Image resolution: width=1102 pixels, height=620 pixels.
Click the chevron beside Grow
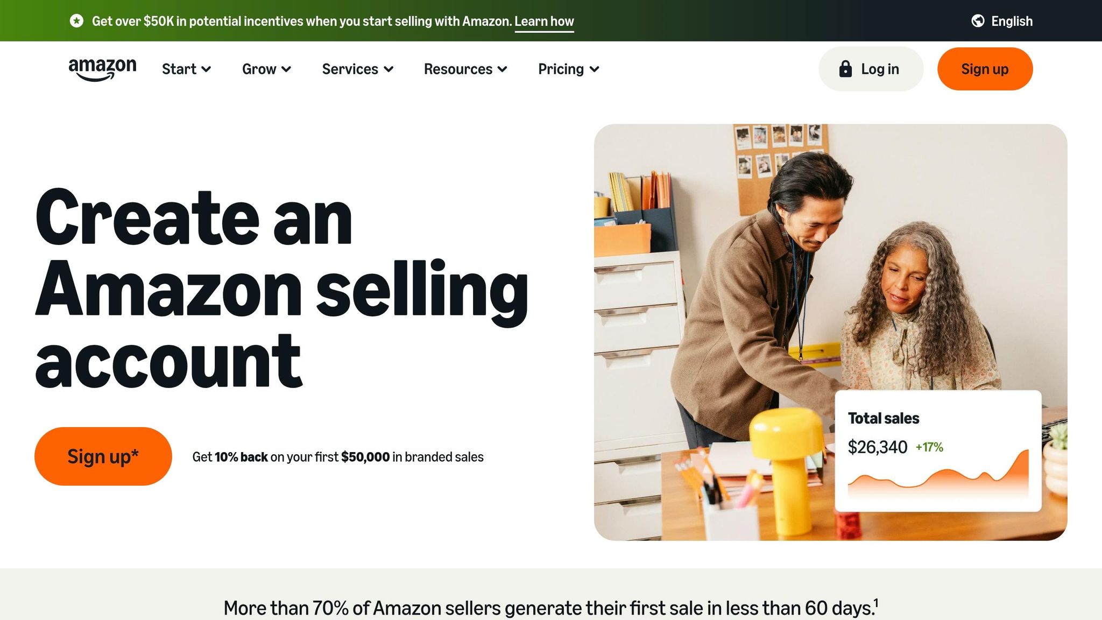[x=286, y=69]
